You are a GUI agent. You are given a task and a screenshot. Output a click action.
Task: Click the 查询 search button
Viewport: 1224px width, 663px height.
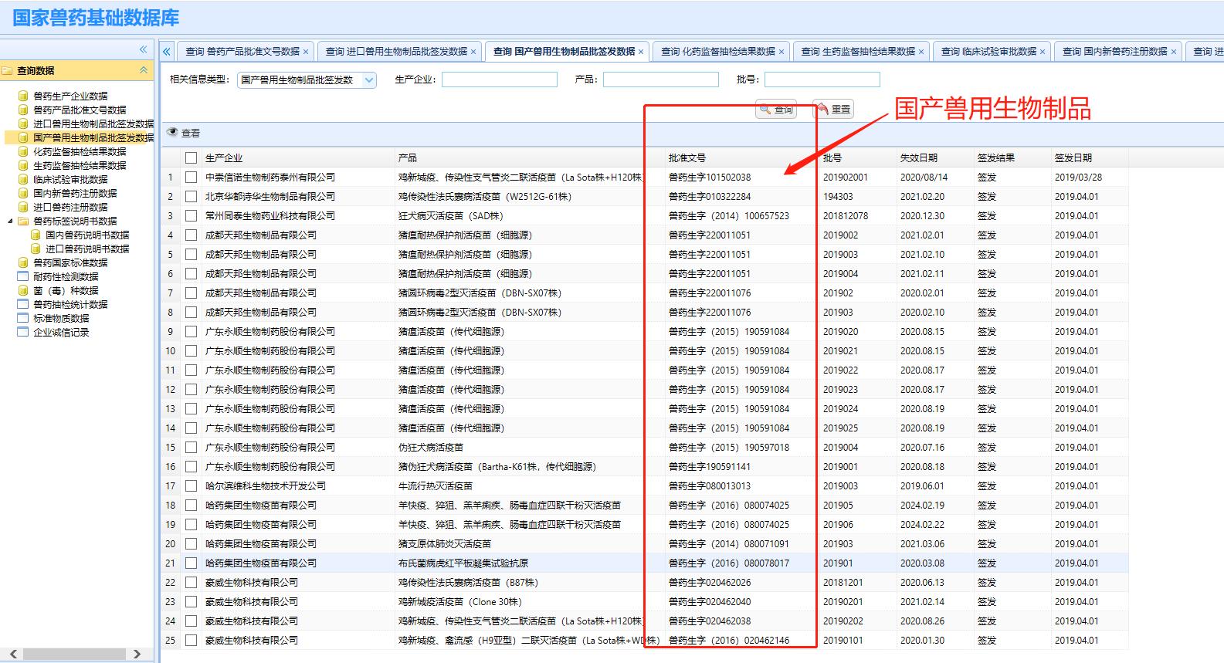[776, 110]
